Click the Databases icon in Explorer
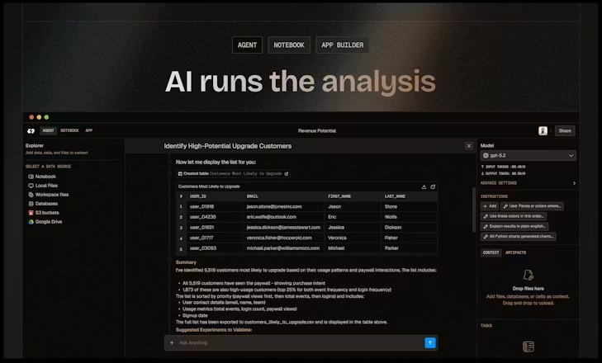This screenshot has height=363, width=602. 31,204
